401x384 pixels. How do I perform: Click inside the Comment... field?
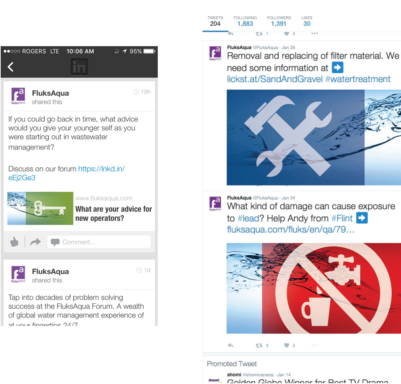click(99, 242)
